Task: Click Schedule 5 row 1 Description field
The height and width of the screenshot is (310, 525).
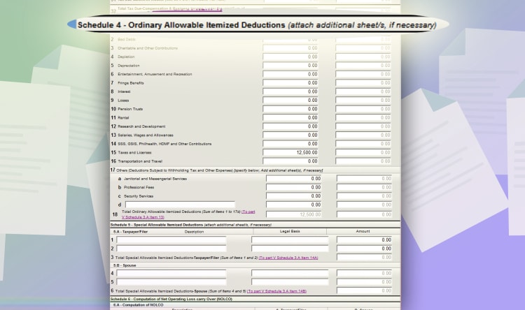Action: (171, 240)
